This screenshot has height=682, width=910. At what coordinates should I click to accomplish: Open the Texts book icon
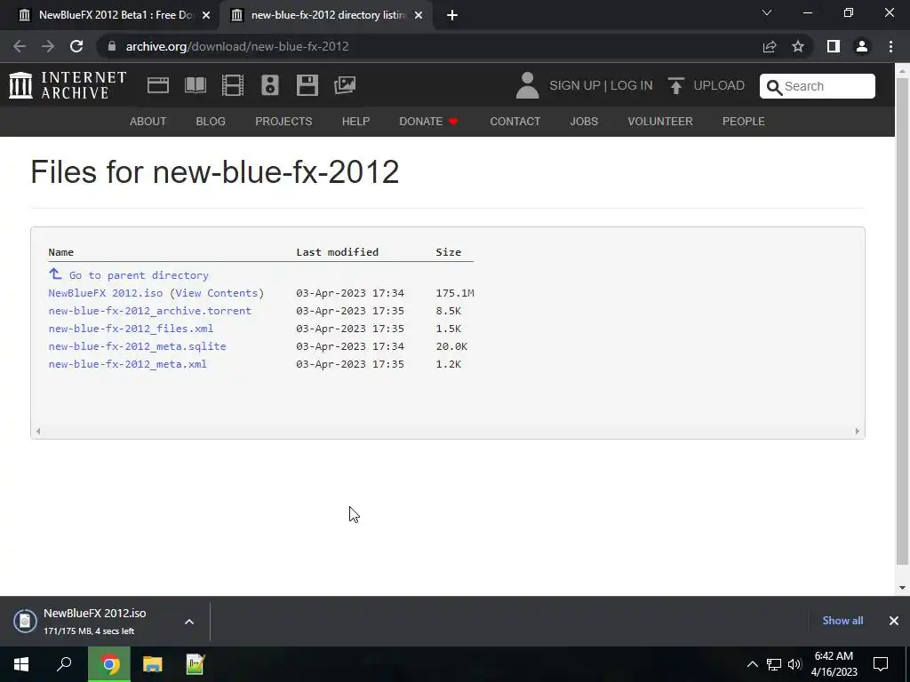pyautogui.click(x=195, y=85)
